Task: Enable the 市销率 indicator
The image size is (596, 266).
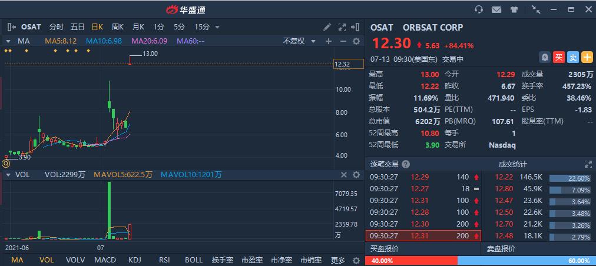Action: [x=312, y=260]
